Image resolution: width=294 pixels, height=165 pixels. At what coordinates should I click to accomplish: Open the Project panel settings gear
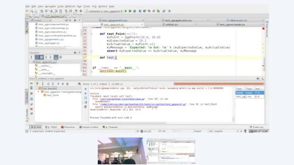[75, 20]
